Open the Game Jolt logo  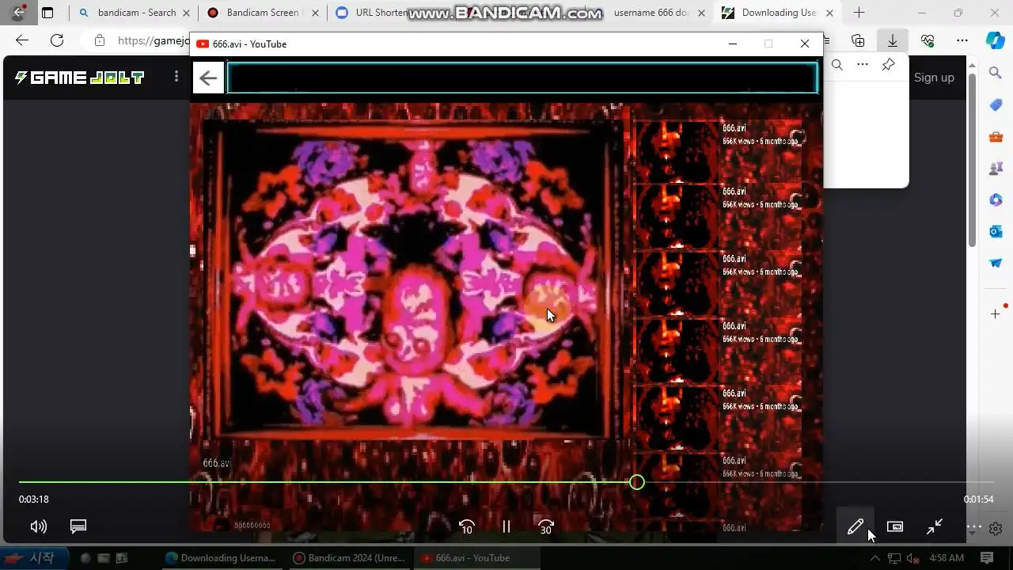(79, 78)
